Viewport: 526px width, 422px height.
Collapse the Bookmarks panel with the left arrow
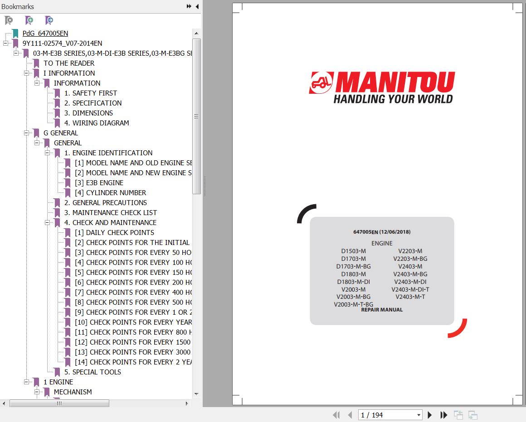click(x=197, y=6)
